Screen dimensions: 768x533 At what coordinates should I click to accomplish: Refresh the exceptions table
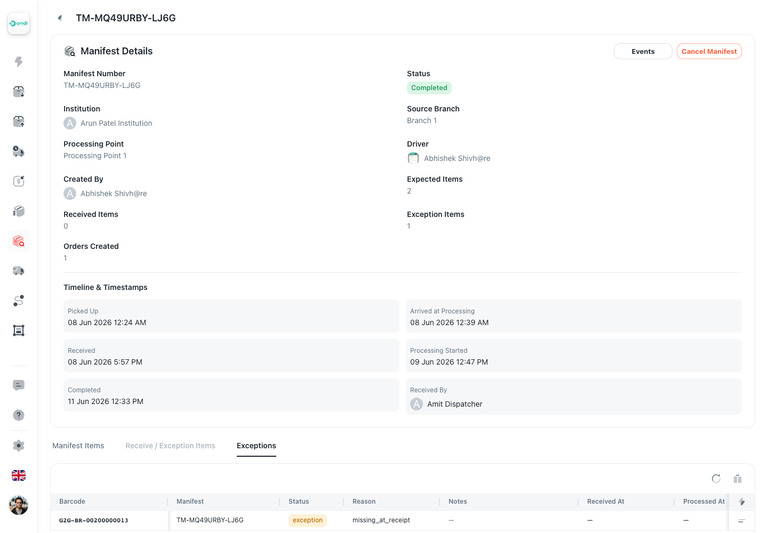click(x=716, y=479)
